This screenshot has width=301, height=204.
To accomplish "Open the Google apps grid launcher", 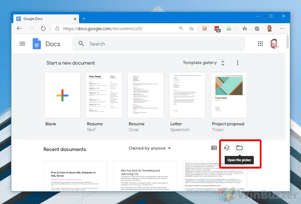I will [x=260, y=44].
